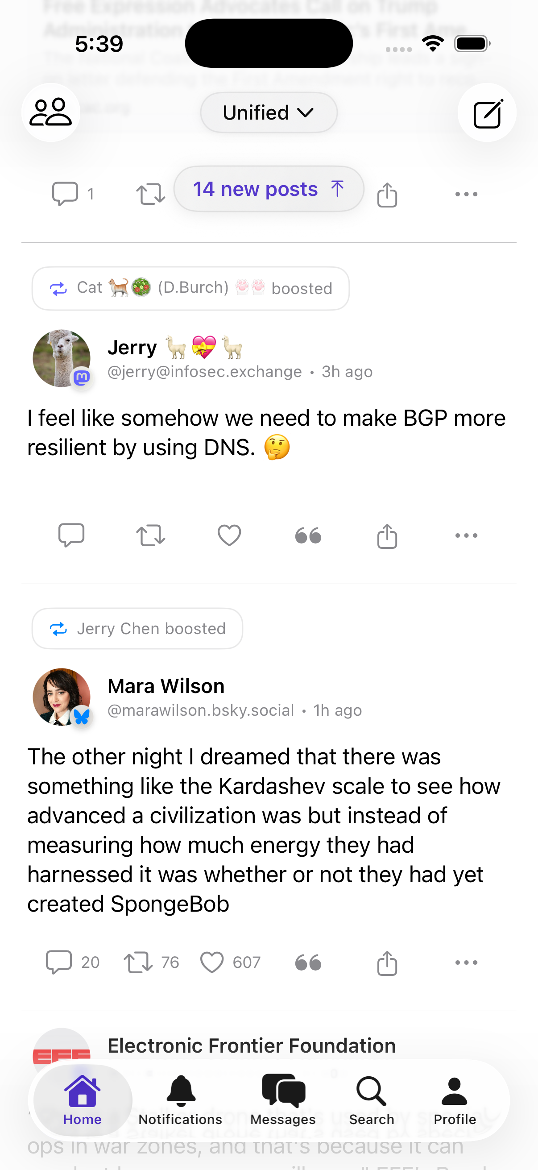This screenshot has height=1170, width=538.
Task: Open the Search tab
Action: pyautogui.click(x=371, y=1099)
